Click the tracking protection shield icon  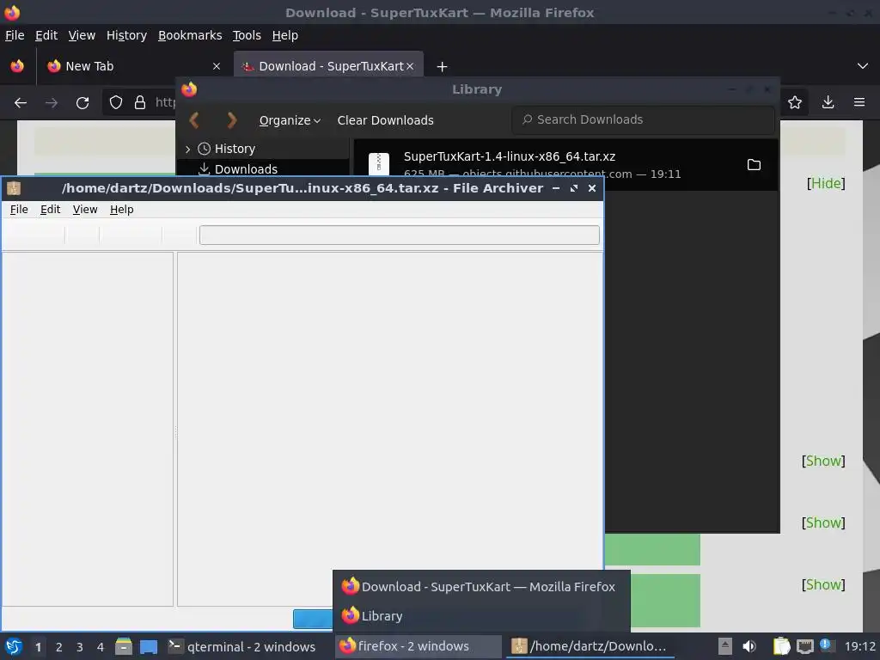pos(116,103)
